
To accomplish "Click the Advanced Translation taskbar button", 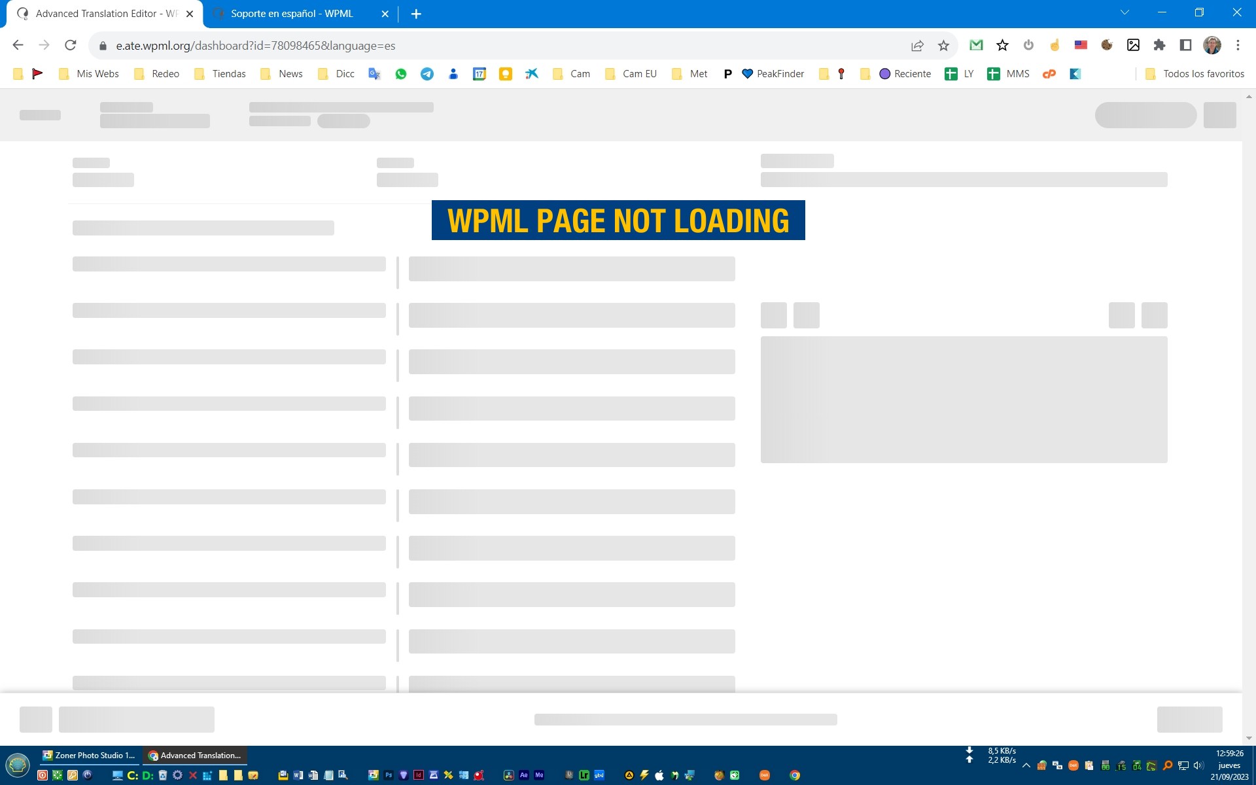I will point(195,755).
